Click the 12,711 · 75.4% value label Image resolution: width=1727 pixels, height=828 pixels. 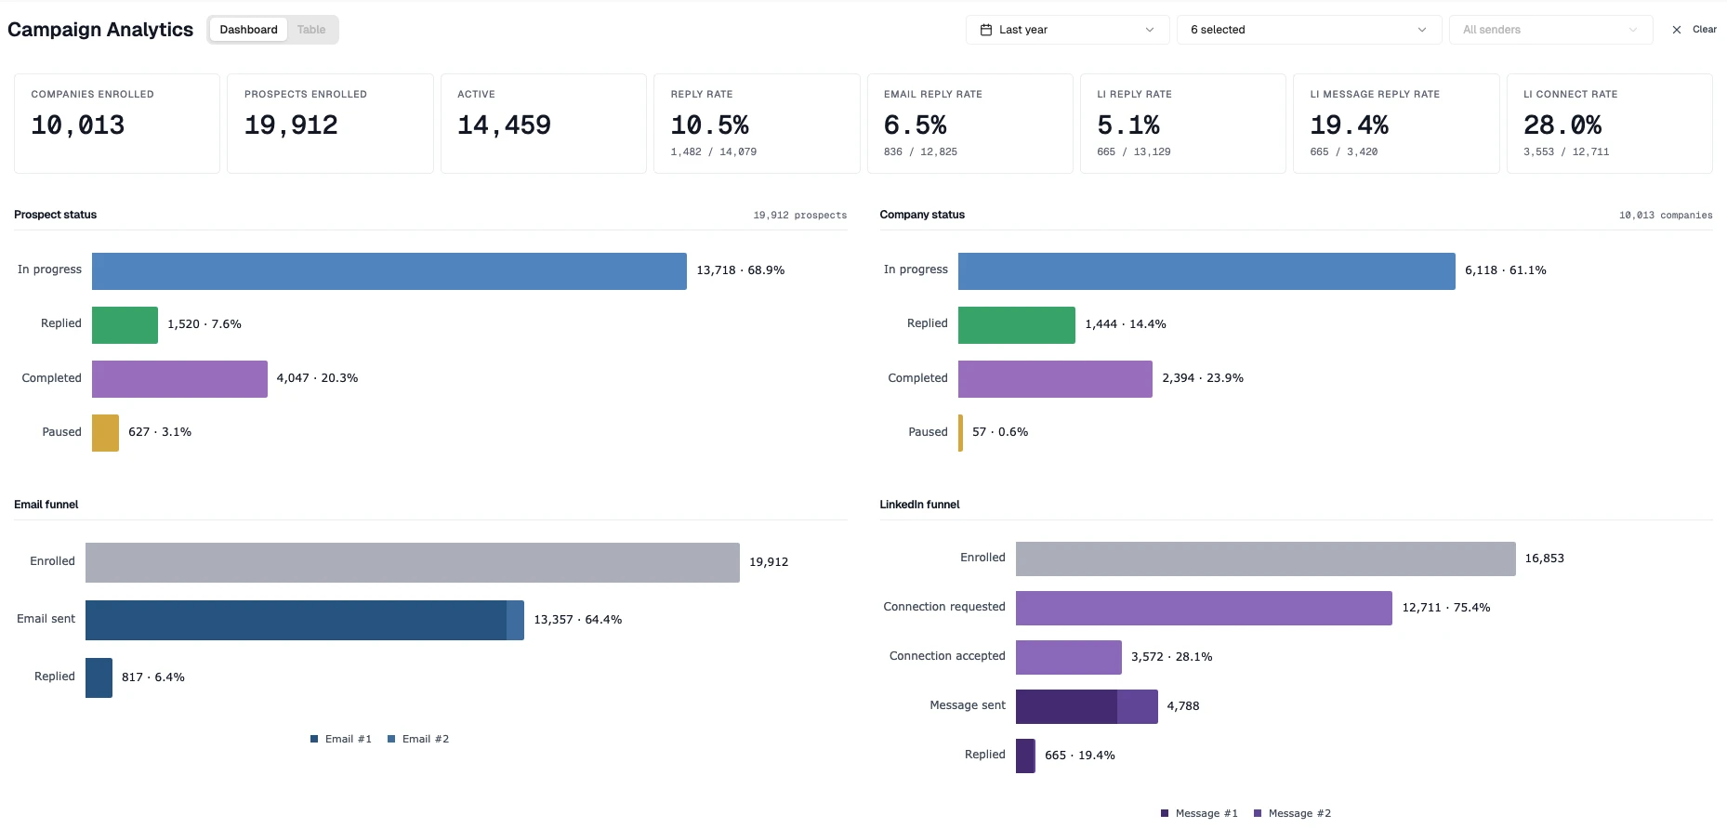tap(1446, 608)
